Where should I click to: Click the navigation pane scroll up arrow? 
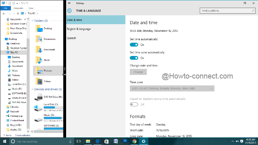point(28,19)
